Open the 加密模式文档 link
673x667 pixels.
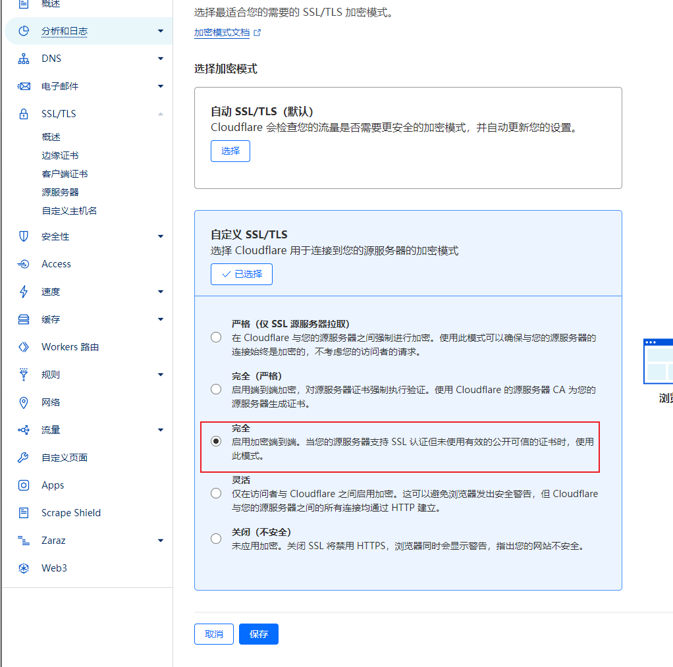[222, 33]
